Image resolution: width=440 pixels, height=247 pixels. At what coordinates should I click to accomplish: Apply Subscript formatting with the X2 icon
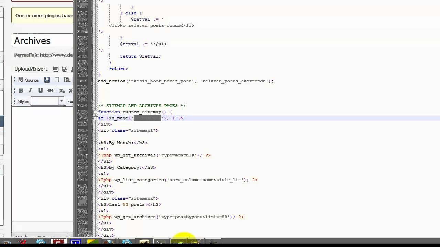(62, 91)
